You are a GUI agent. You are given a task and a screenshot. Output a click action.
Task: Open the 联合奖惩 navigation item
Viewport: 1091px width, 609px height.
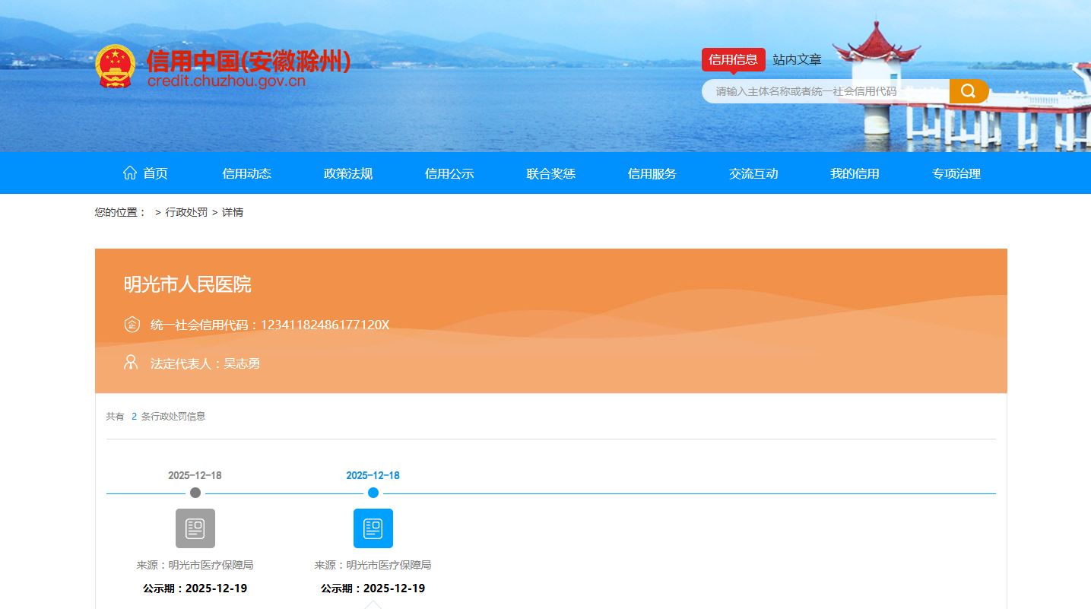[551, 173]
